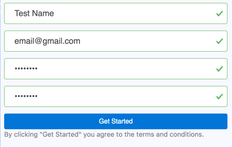Click the empty middle area of the email field
This screenshot has height=147, width=232.
[x=143, y=41]
